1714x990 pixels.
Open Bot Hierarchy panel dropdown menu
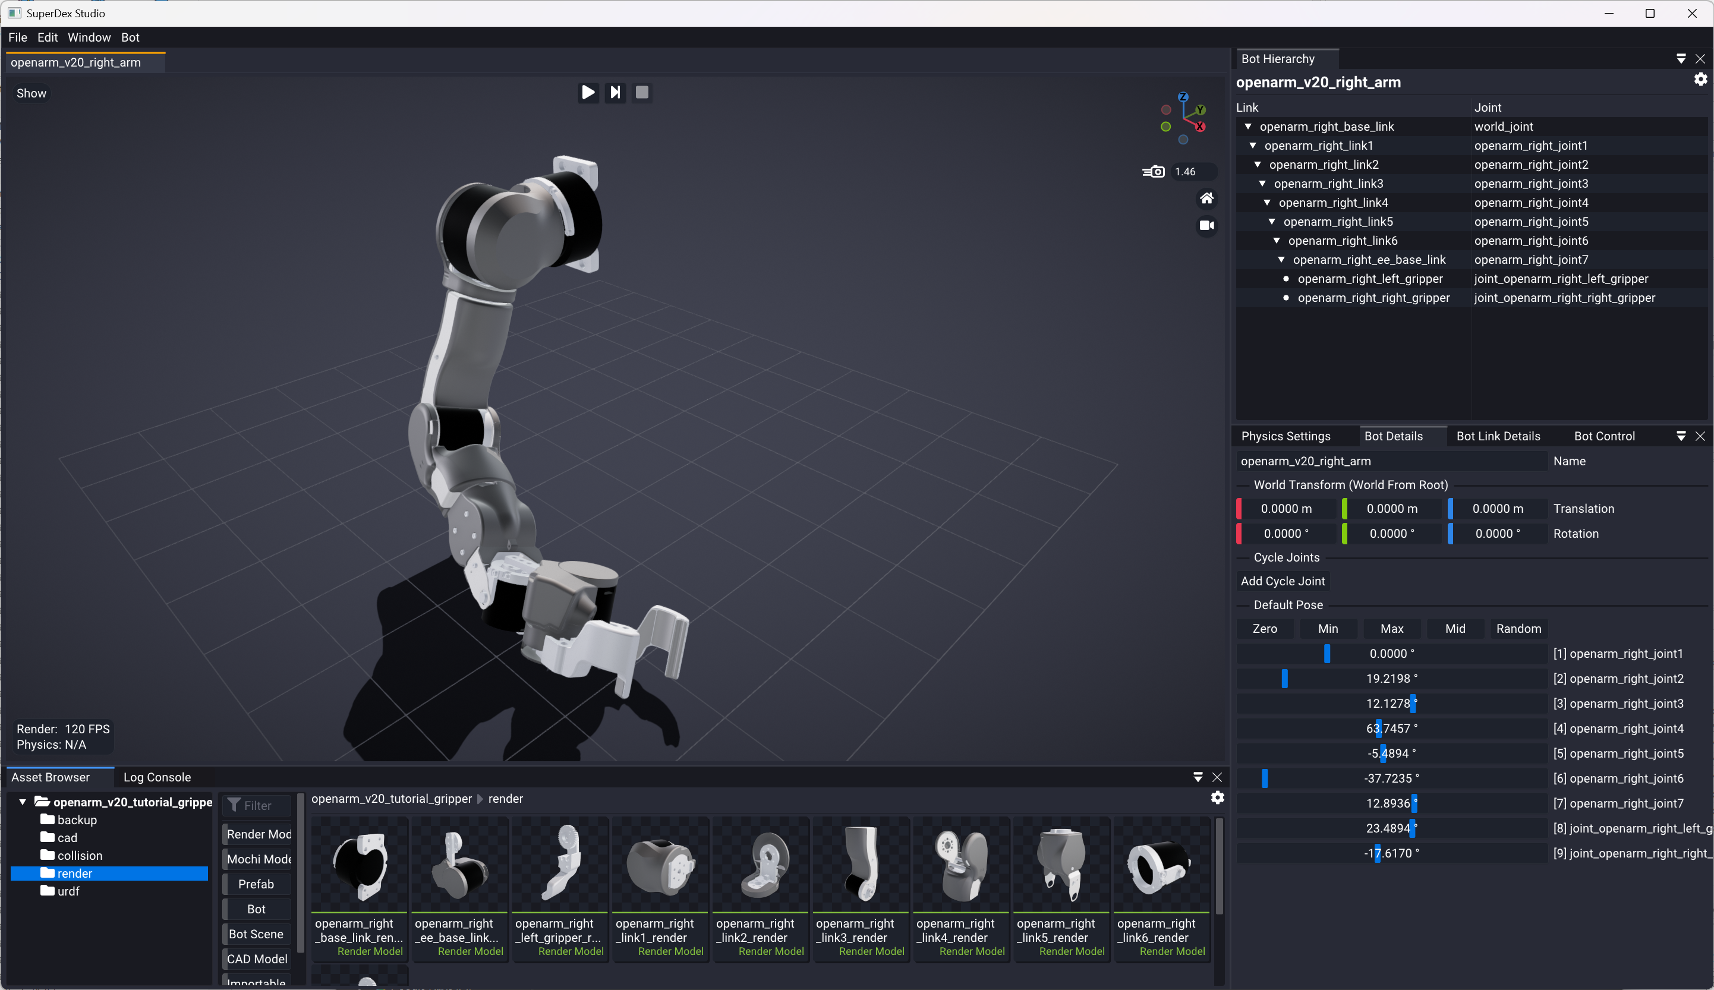pyautogui.click(x=1681, y=59)
